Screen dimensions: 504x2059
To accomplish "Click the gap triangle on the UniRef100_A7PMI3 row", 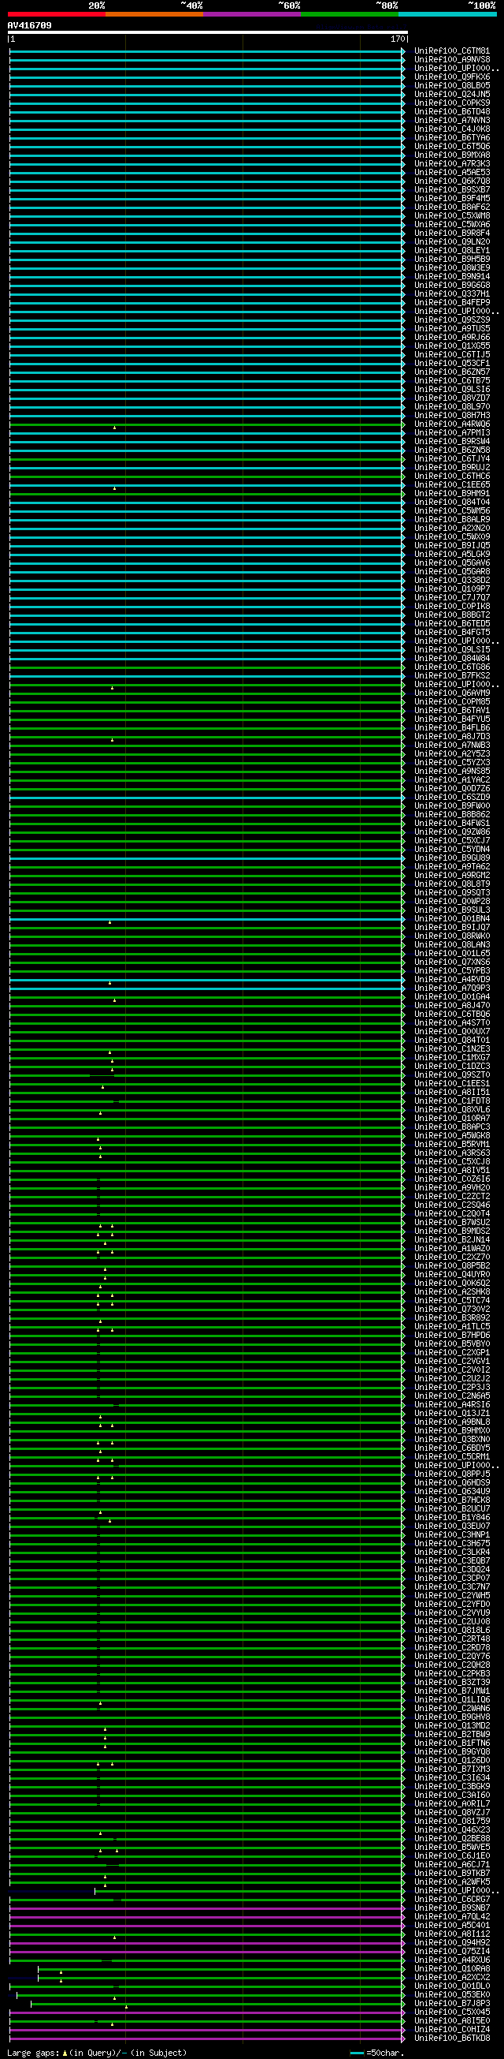I will pyautogui.click(x=114, y=428).
